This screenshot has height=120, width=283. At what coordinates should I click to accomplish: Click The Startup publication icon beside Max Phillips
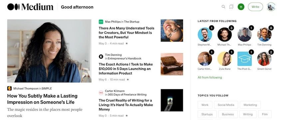101,22
